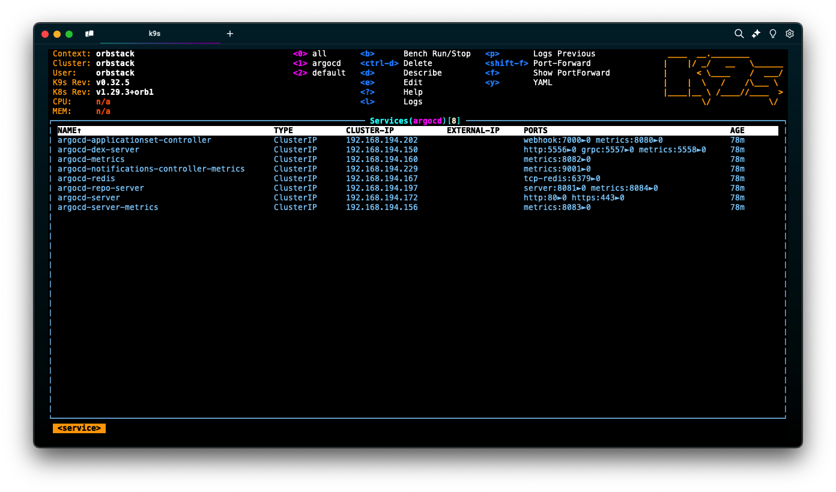
Task: Click cluster IP 192.168.194.150
Action: coord(382,149)
